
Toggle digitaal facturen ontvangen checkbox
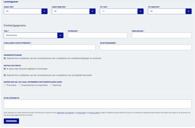pos(5,69)
